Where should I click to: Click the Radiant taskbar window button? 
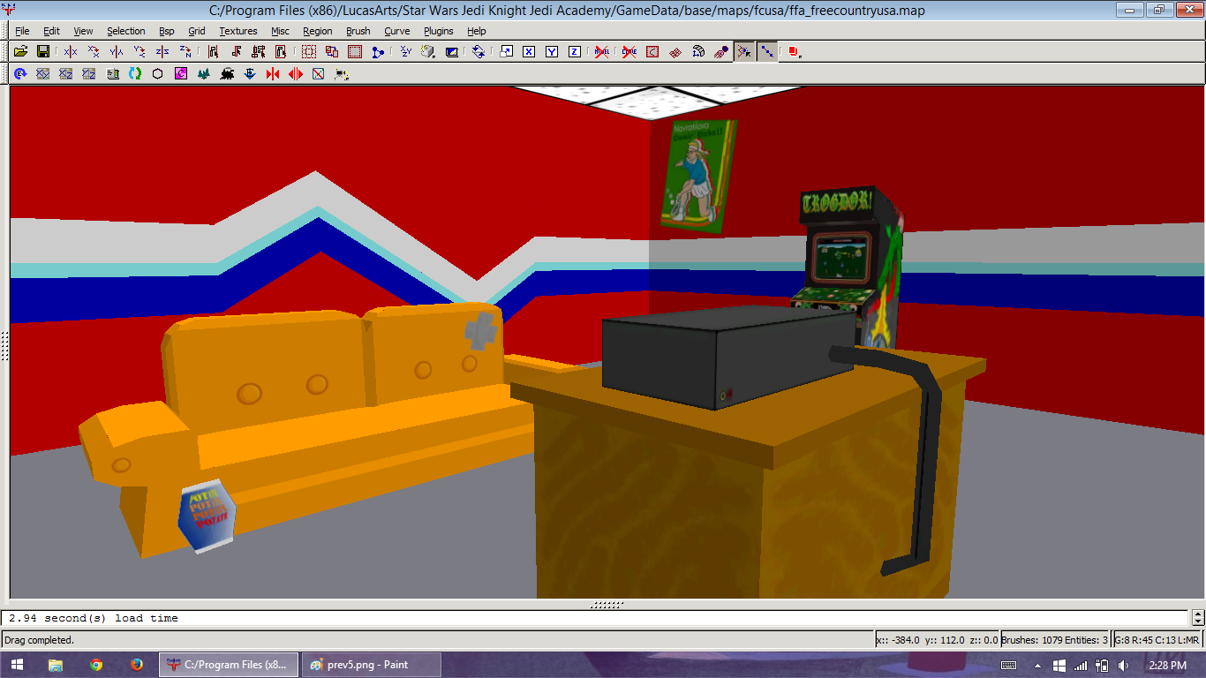[229, 665]
